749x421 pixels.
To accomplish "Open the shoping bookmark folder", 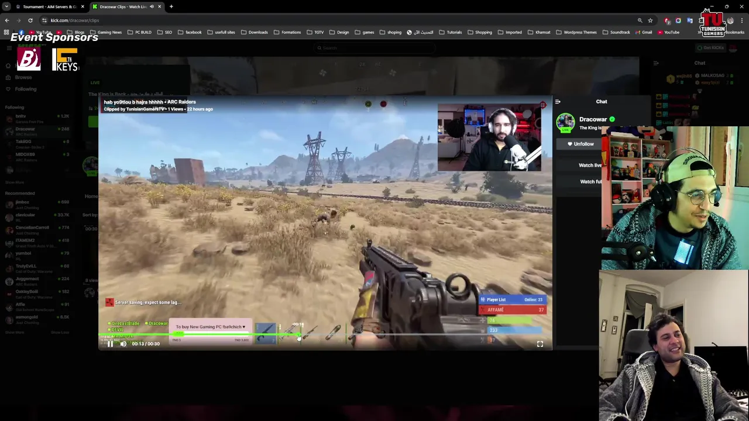I will (390, 32).
